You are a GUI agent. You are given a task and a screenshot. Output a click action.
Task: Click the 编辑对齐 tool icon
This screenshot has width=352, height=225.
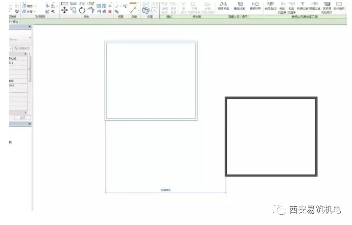tap(254, 4)
